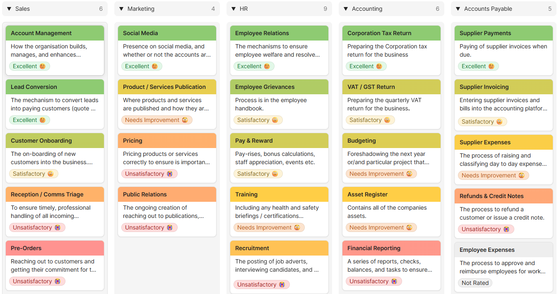The height and width of the screenshot is (294, 559).
Task: Click the smiley emoji on Account Management's rating
Action: click(x=43, y=66)
